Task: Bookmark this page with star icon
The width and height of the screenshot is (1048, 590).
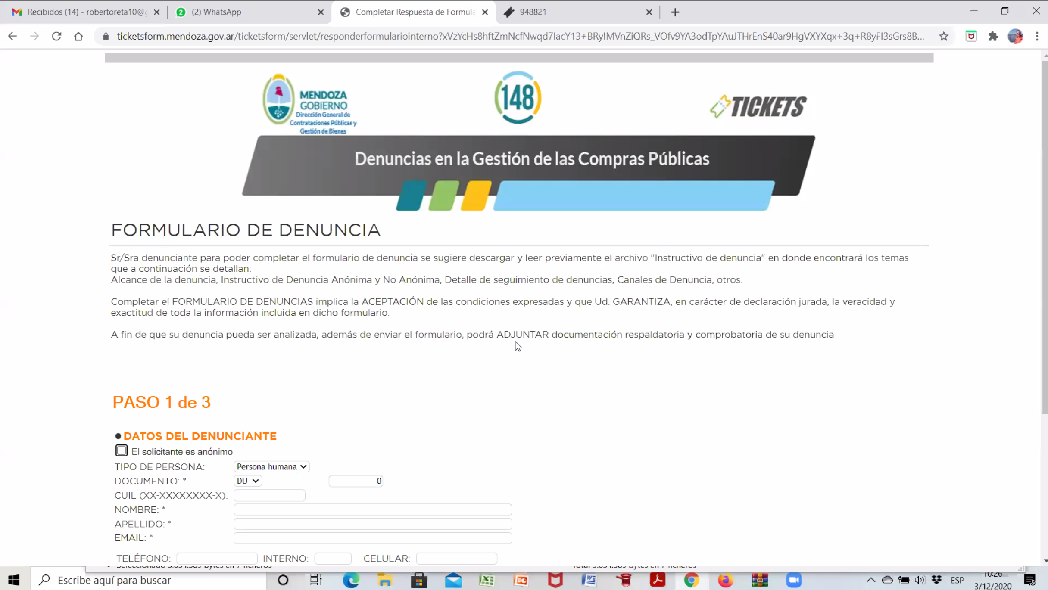Action: pyautogui.click(x=944, y=36)
